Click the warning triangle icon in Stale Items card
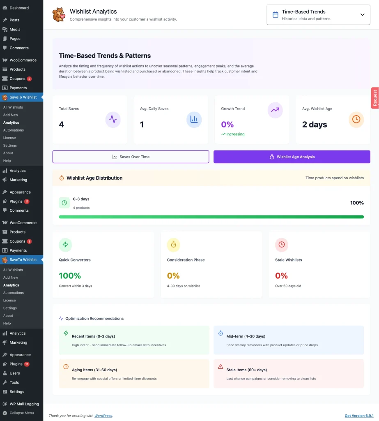The image size is (379, 421). (x=221, y=366)
